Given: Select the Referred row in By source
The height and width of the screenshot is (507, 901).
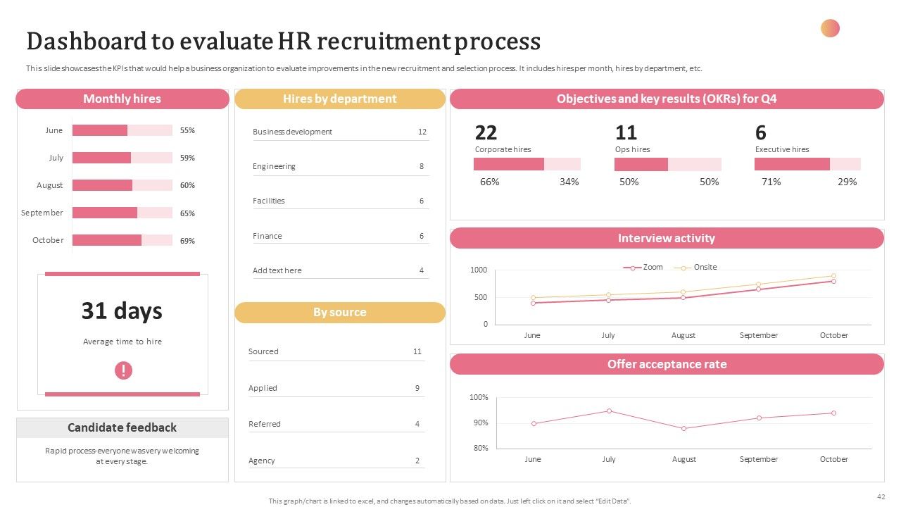Looking at the screenshot, I should coord(336,424).
